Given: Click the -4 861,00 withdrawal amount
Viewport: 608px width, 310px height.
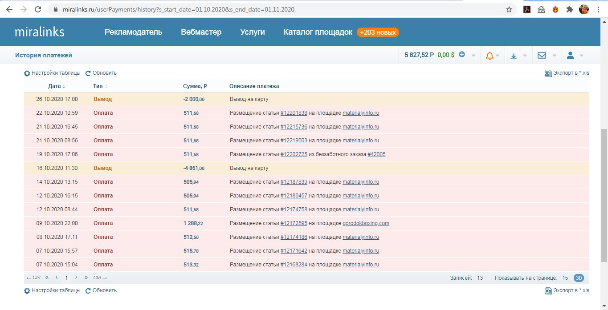Looking at the screenshot, I should [x=194, y=168].
